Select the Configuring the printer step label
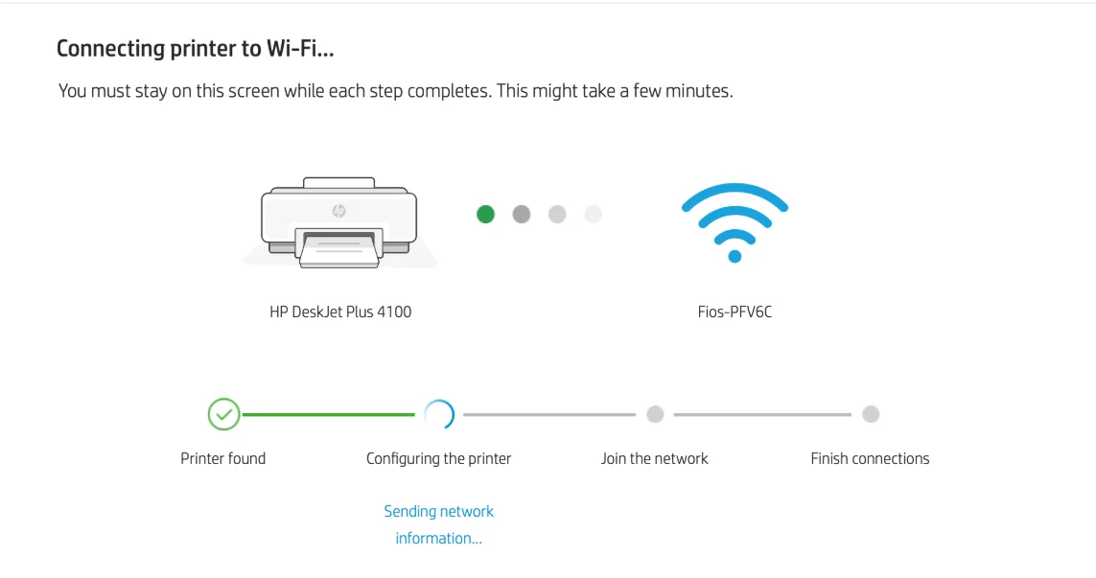The width and height of the screenshot is (1096, 578). 439,459
